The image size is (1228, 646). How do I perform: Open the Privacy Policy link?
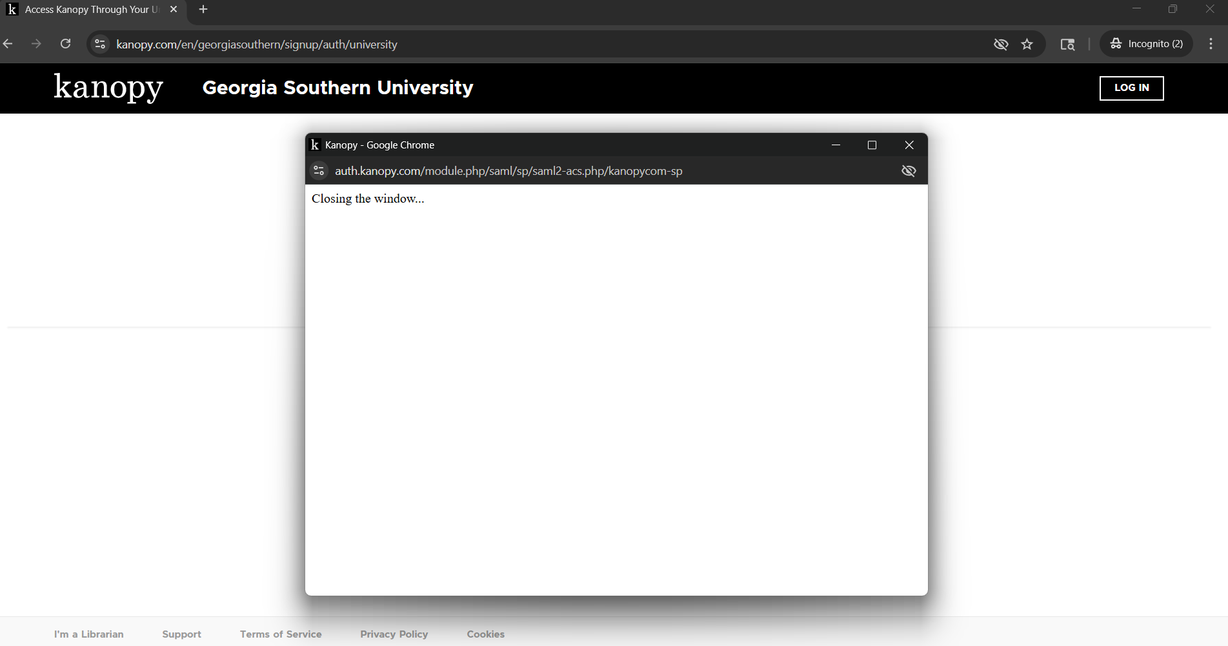pyautogui.click(x=394, y=634)
